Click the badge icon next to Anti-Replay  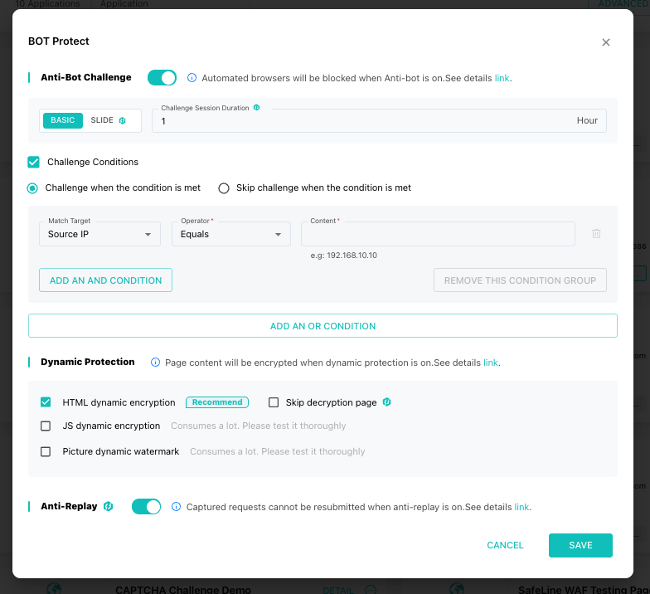(x=108, y=506)
